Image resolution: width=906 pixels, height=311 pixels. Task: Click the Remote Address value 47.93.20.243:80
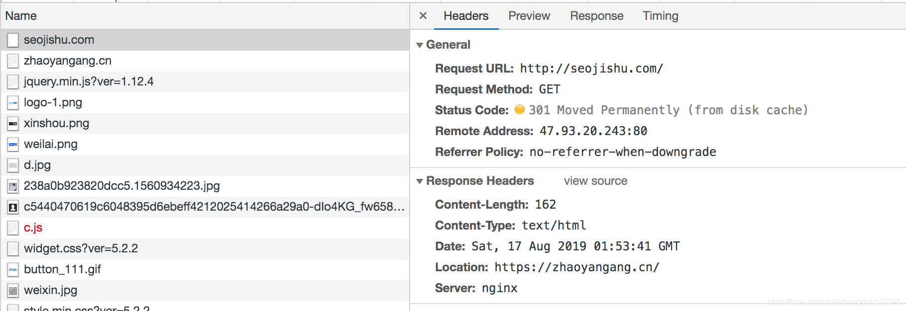point(593,131)
